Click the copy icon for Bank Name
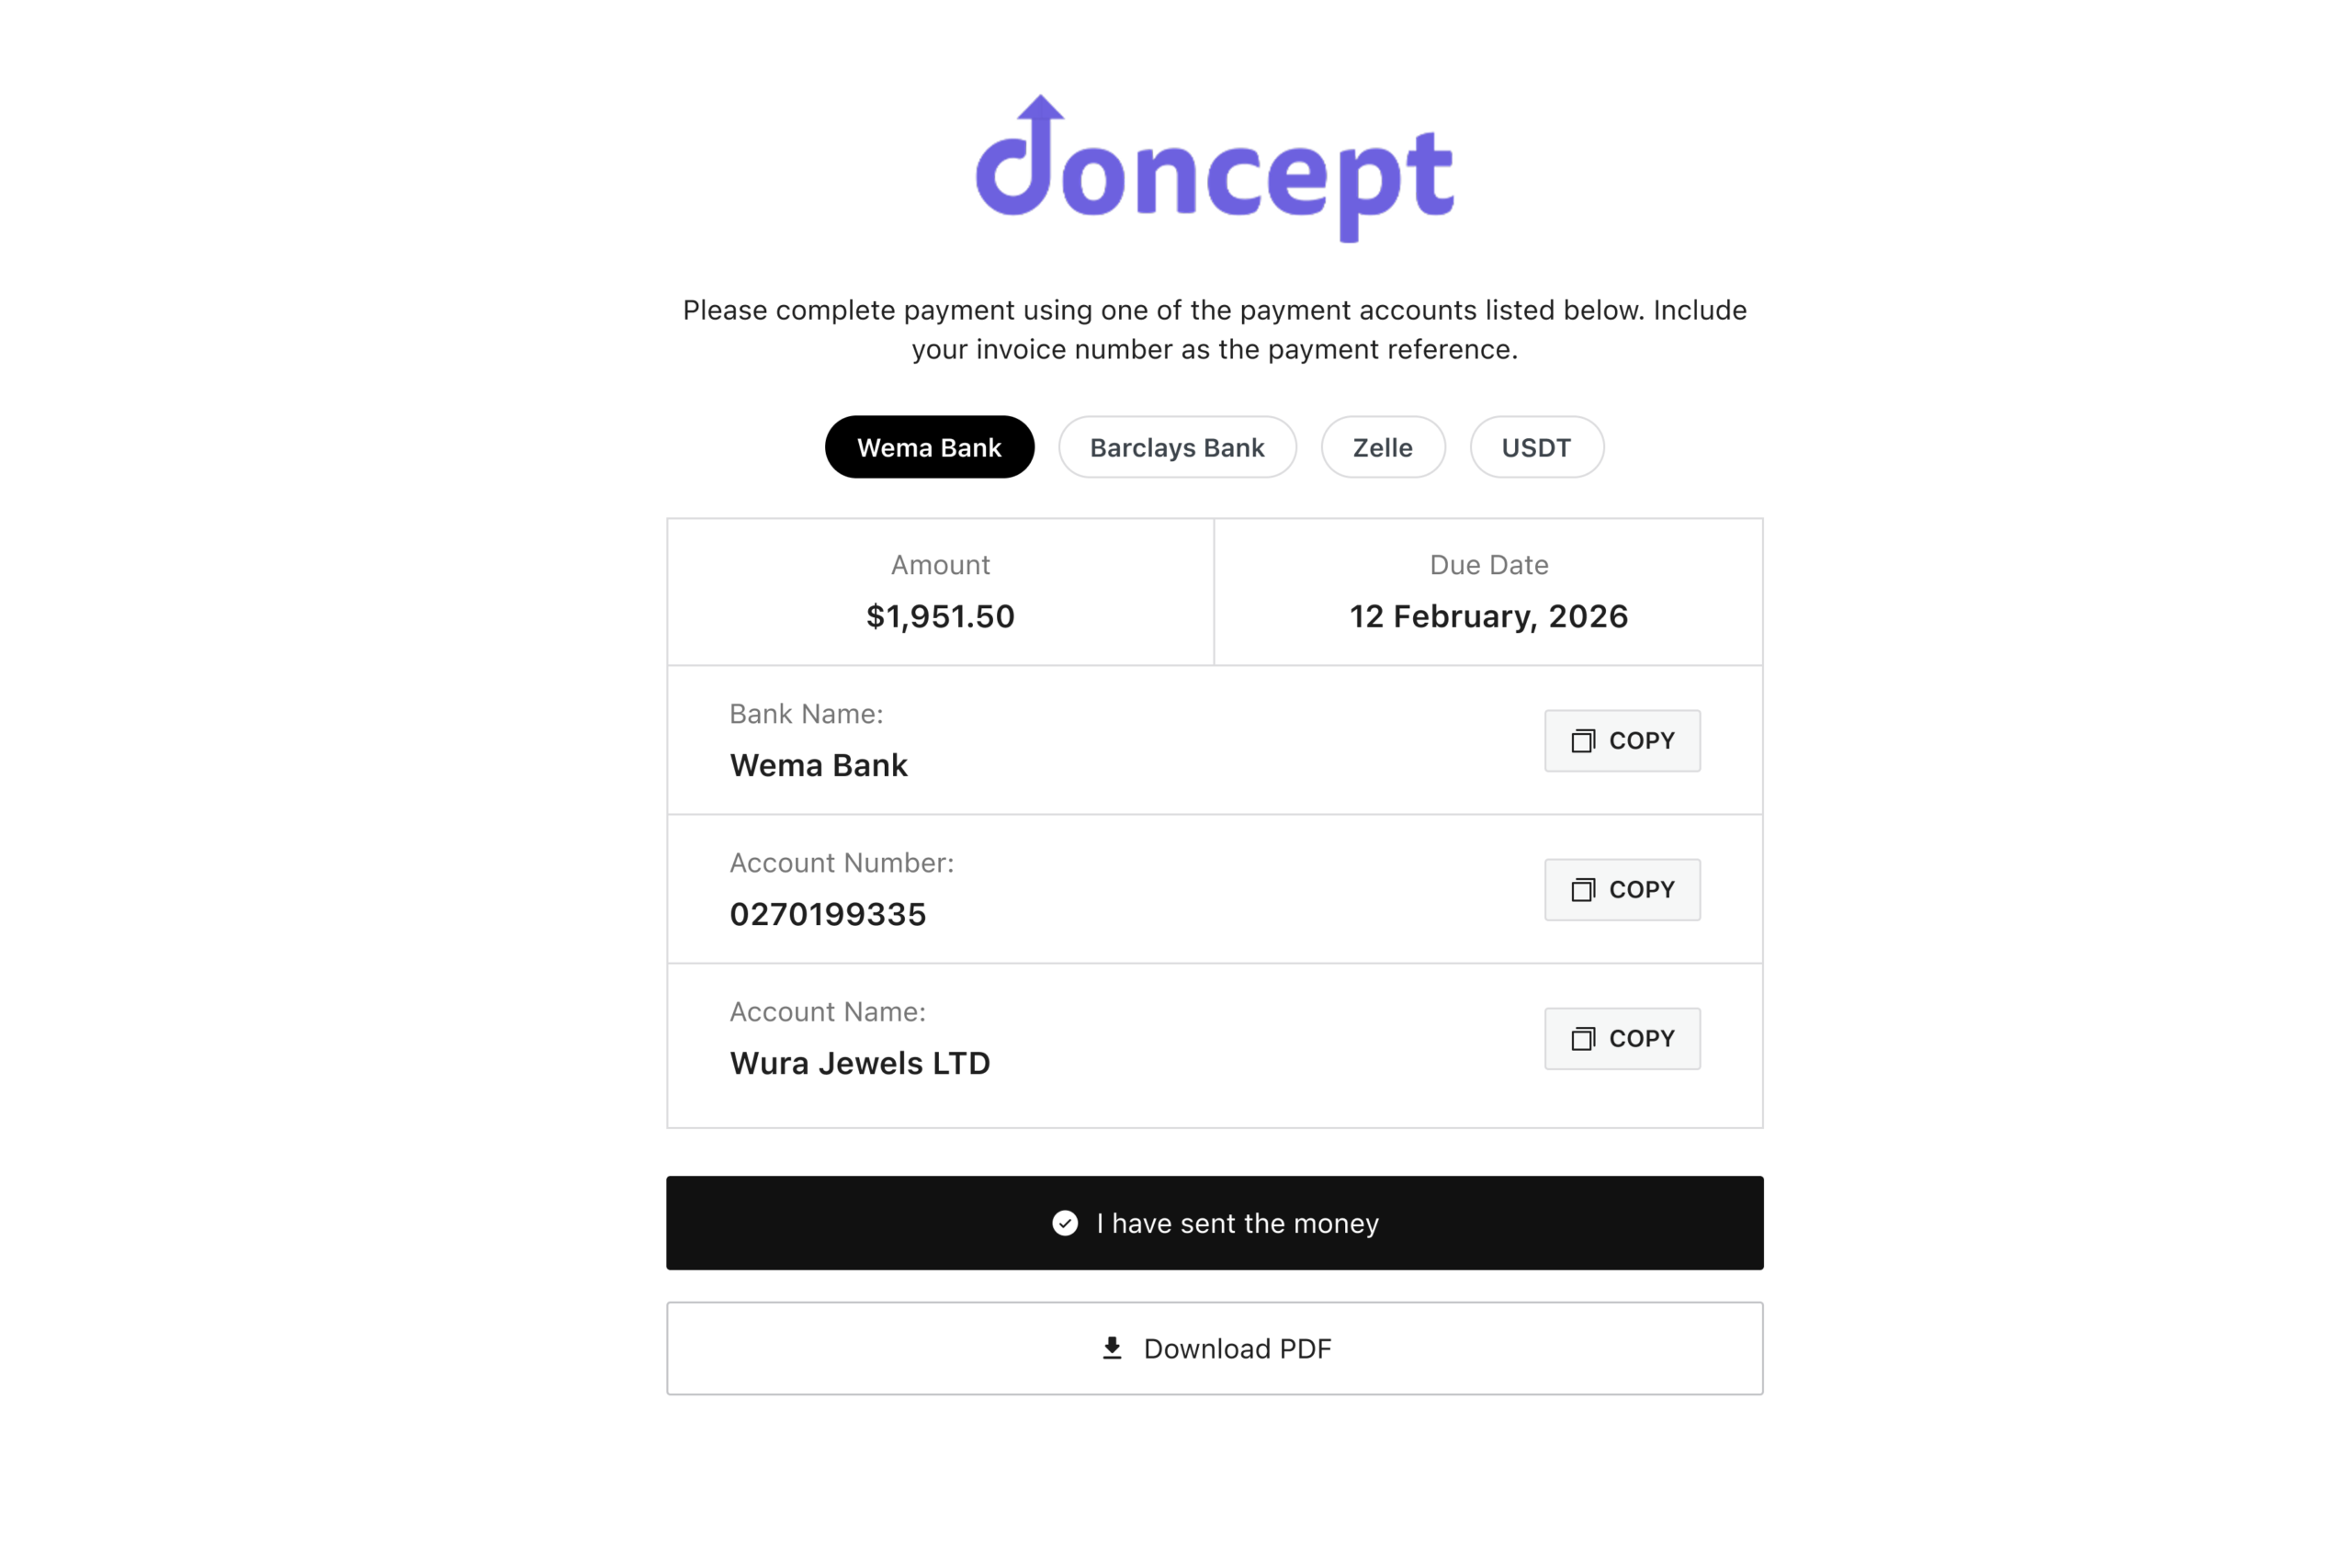Image resolution: width=2352 pixels, height=1568 pixels. 1582,741
